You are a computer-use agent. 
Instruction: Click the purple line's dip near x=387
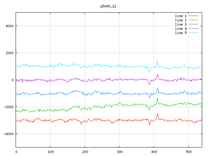tap(149, 84)
